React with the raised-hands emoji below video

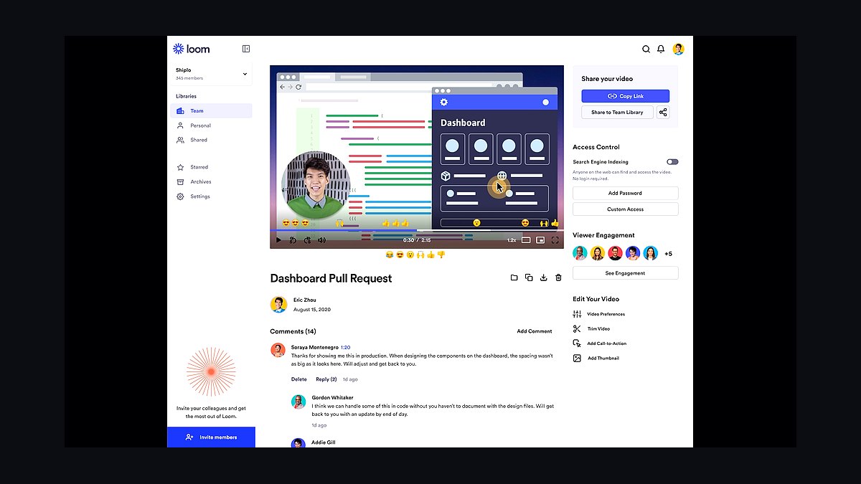click(x=420, y=255)
